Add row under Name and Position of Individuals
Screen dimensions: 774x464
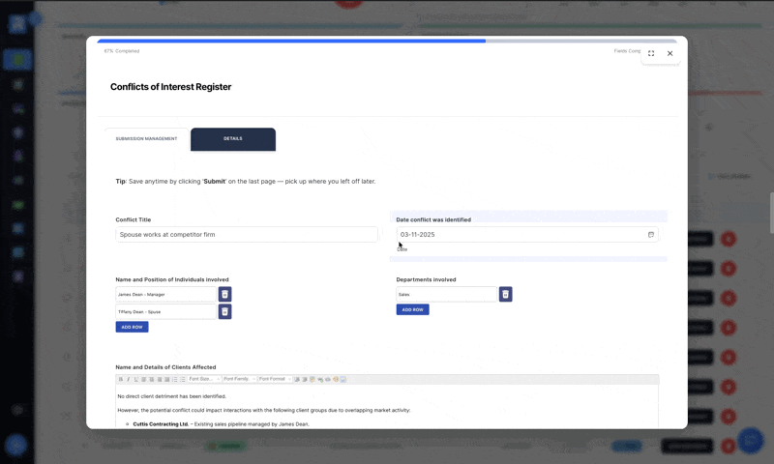coord(132,327)
